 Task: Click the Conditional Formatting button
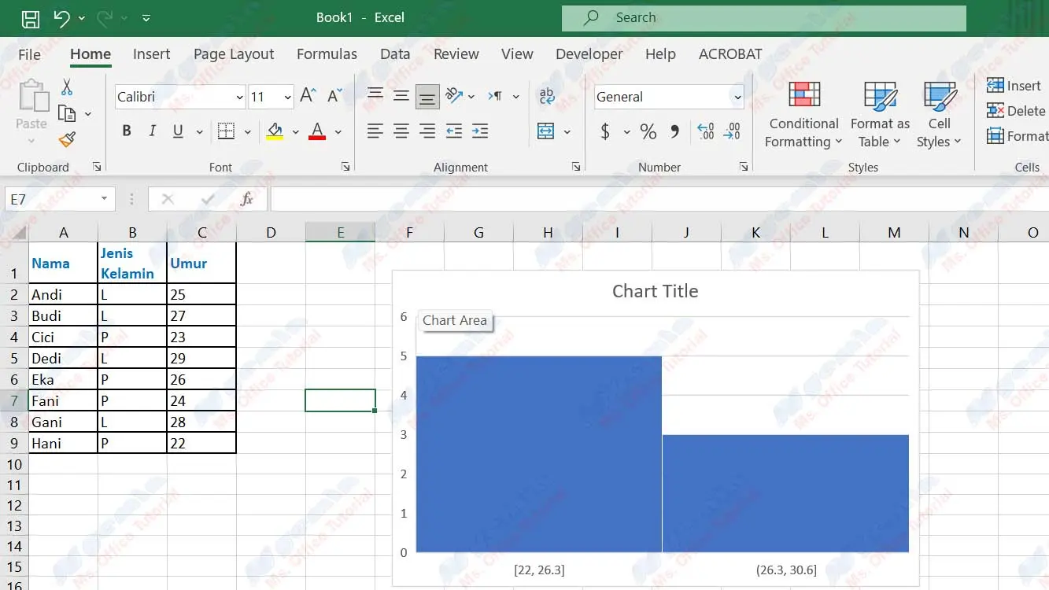[803, 116]
